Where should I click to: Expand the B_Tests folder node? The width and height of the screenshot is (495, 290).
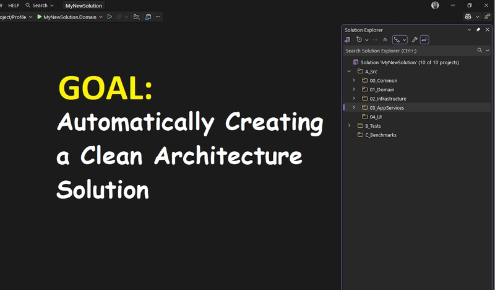click(349, 126)
